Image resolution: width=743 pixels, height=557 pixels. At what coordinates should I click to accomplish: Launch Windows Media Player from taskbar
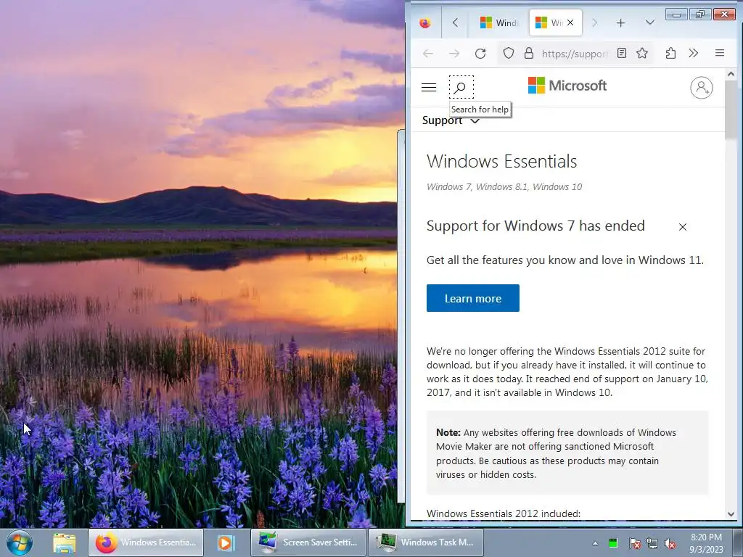(226, 542)
